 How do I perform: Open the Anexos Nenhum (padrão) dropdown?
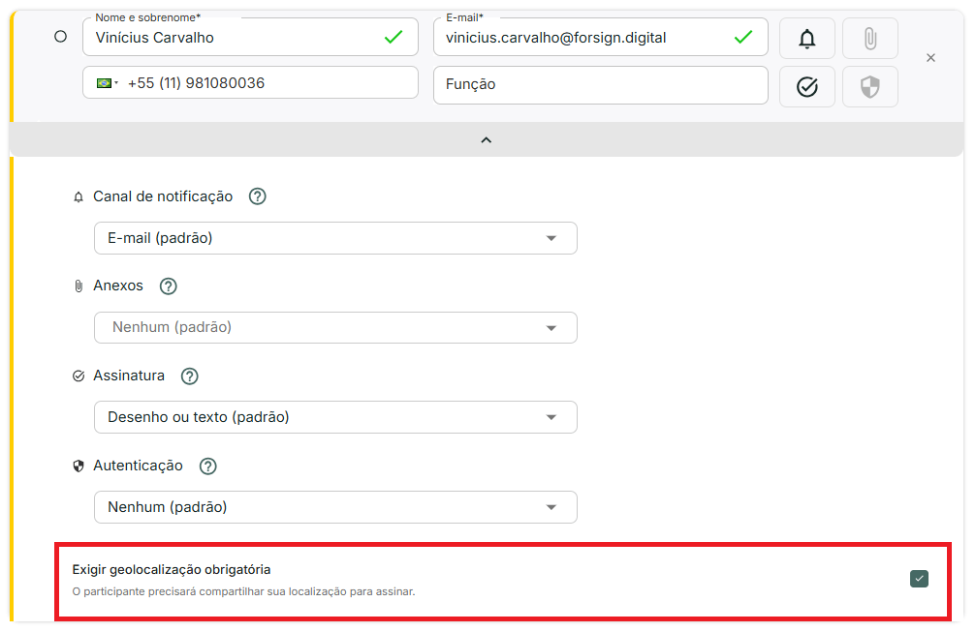pyautogui.click(x=335, y=328)
